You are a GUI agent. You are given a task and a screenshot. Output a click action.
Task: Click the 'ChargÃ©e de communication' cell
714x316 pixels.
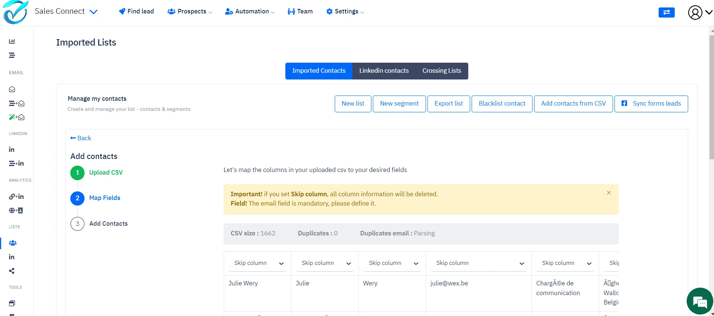[x=565, y=293]
